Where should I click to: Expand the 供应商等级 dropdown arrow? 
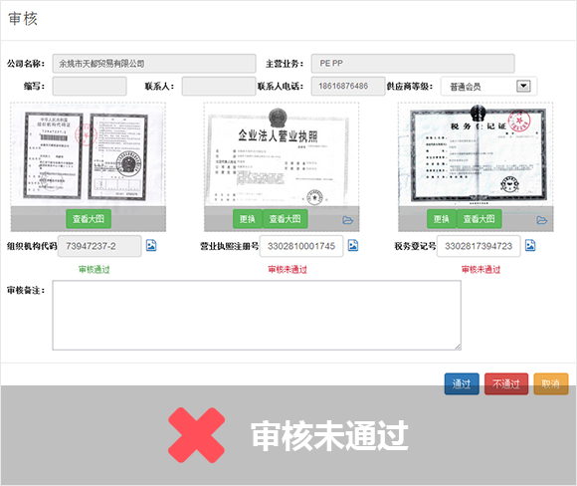(x=523, y=87)
